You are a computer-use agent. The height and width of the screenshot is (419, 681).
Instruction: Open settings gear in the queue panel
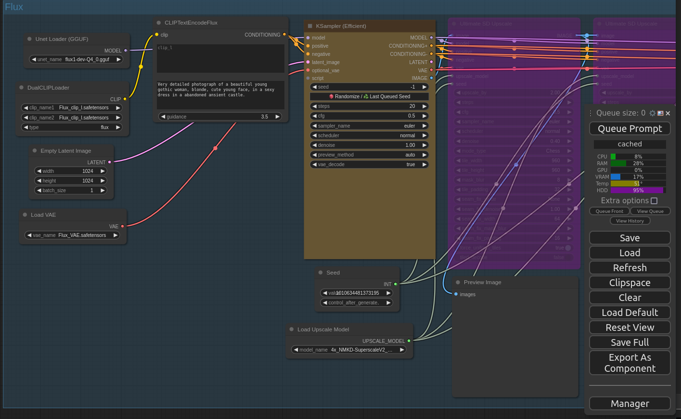(653, 113)
